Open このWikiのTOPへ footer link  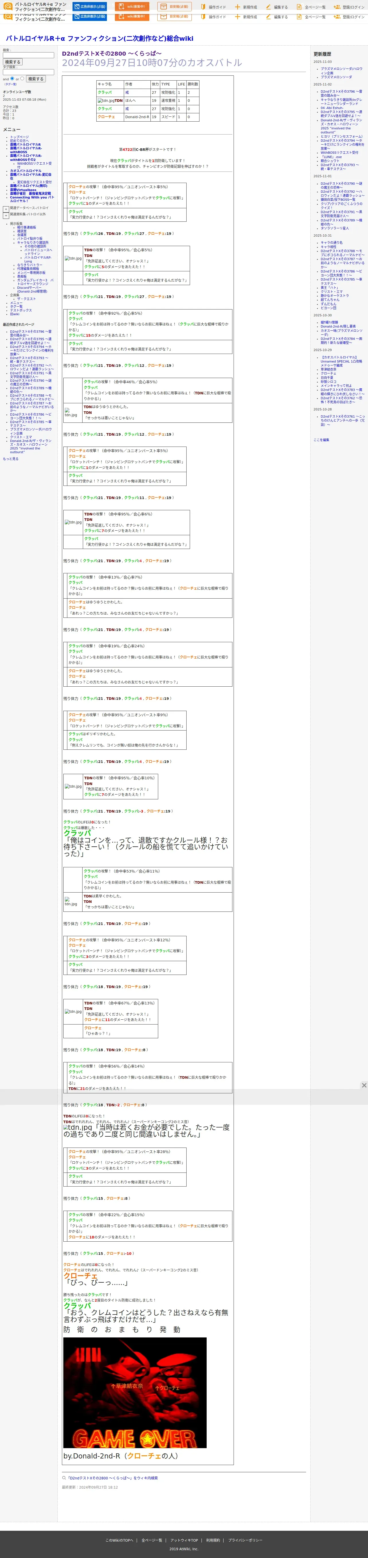click(x=119, y=1541)
